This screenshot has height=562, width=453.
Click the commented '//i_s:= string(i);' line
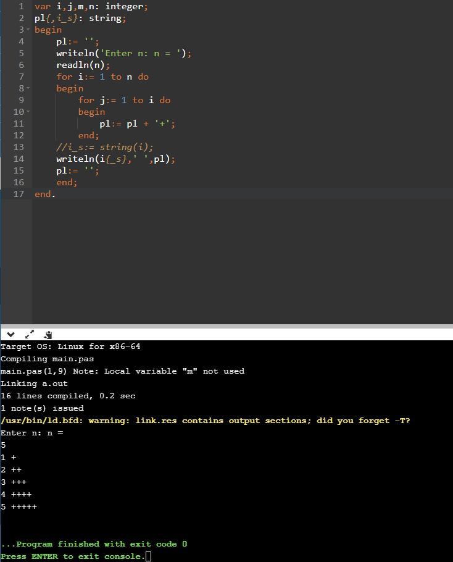104,147
